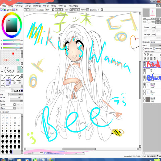Open the Blend mode dropdown

(x=155, y=42)
